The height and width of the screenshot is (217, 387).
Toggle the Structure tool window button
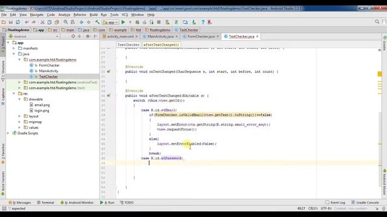(3, 71)
